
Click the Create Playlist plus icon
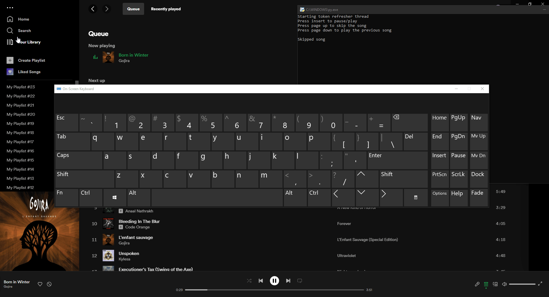(10, 60)
